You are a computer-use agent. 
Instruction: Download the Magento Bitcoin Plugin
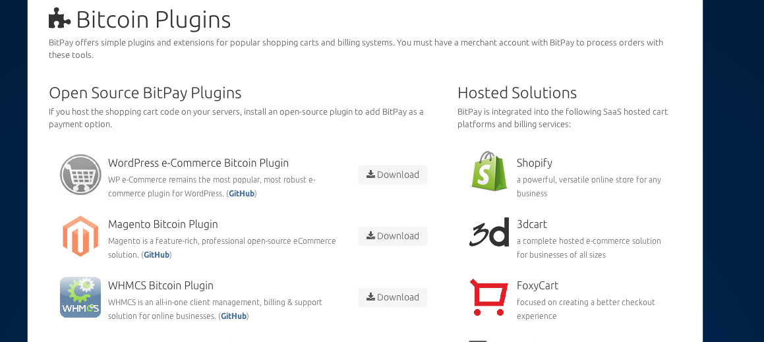pyautogui.click(x=393, y=237)
